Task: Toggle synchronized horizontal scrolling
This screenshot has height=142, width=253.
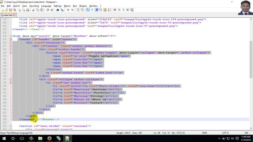Action: [82, 10]
